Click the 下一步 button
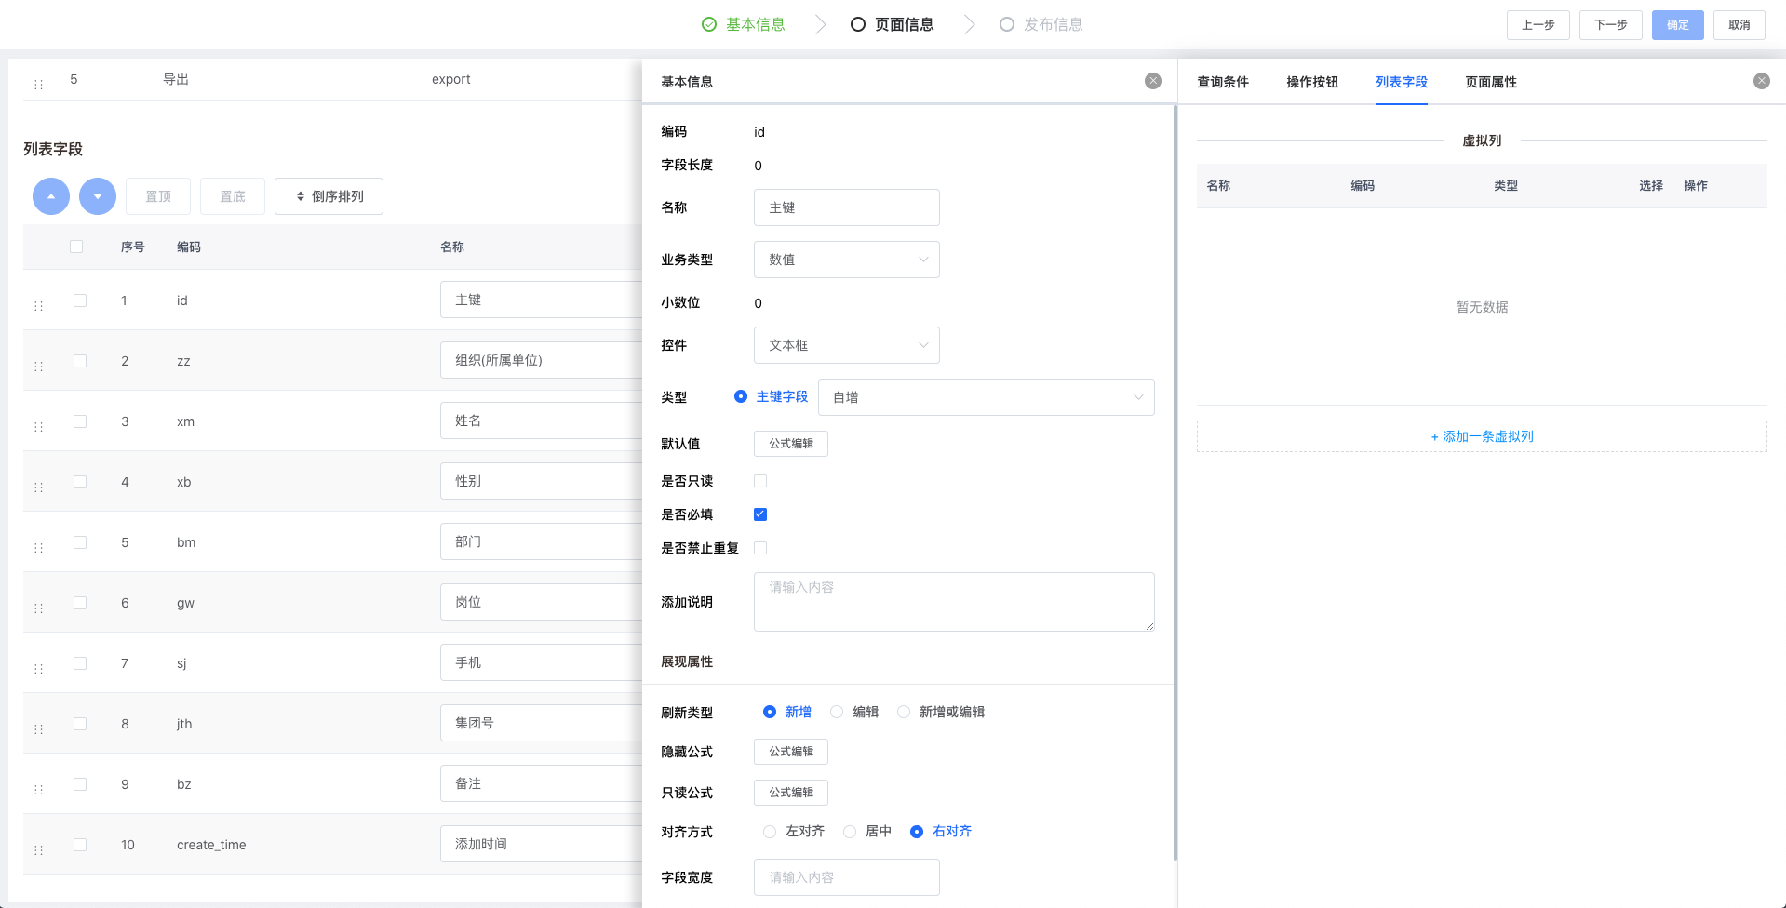Image resolution: width=1786 pixels, height=908 pixels. click(x=1611, y=25)
